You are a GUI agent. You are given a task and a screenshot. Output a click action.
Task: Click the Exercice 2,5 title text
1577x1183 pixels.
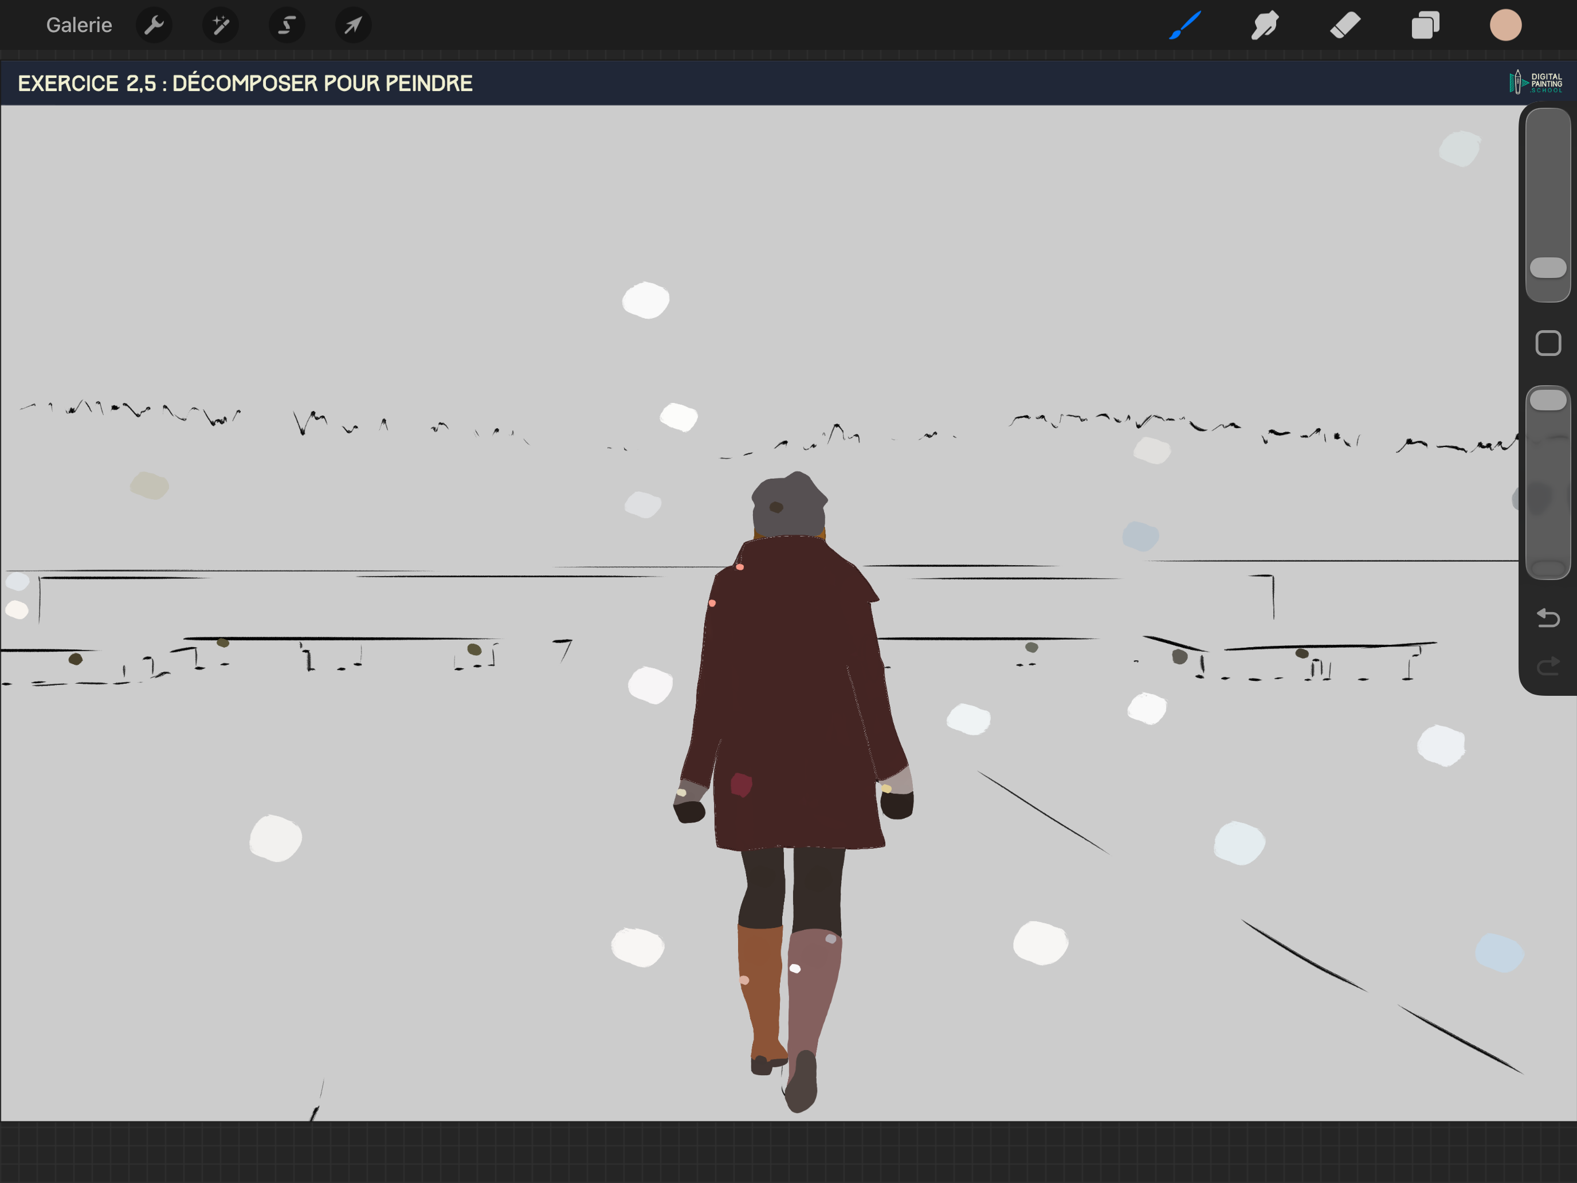[x=245, y=84]
